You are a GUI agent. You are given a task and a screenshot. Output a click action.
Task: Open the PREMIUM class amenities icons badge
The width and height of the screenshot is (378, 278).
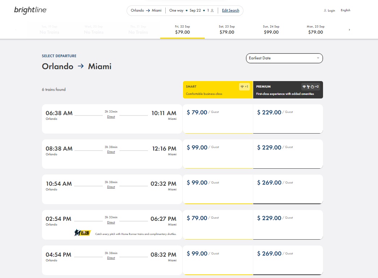pyautogui.click(x=310, y=87)
